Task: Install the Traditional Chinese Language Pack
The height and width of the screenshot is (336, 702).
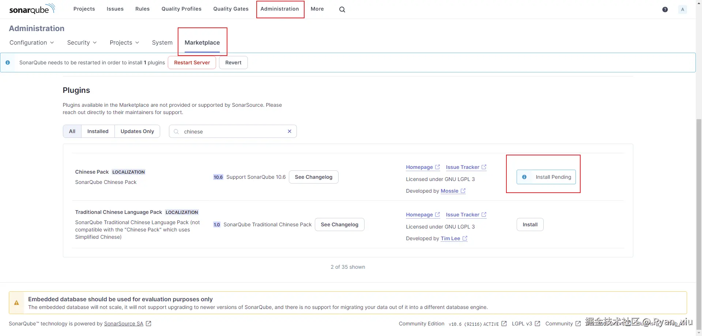Action: (530, 224)
